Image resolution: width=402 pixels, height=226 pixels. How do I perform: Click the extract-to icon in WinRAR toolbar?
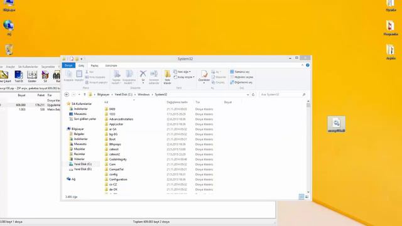(4, 77)
